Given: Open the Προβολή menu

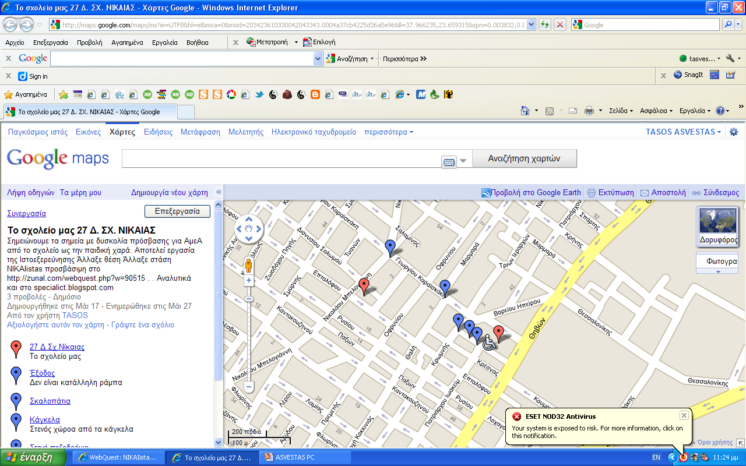Looking at the screenshot, I should coord(90,43).
